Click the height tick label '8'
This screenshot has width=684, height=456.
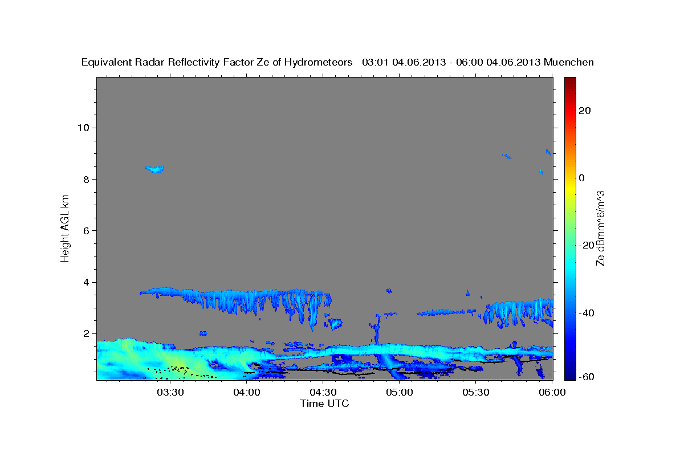click(x=87, y=179)
